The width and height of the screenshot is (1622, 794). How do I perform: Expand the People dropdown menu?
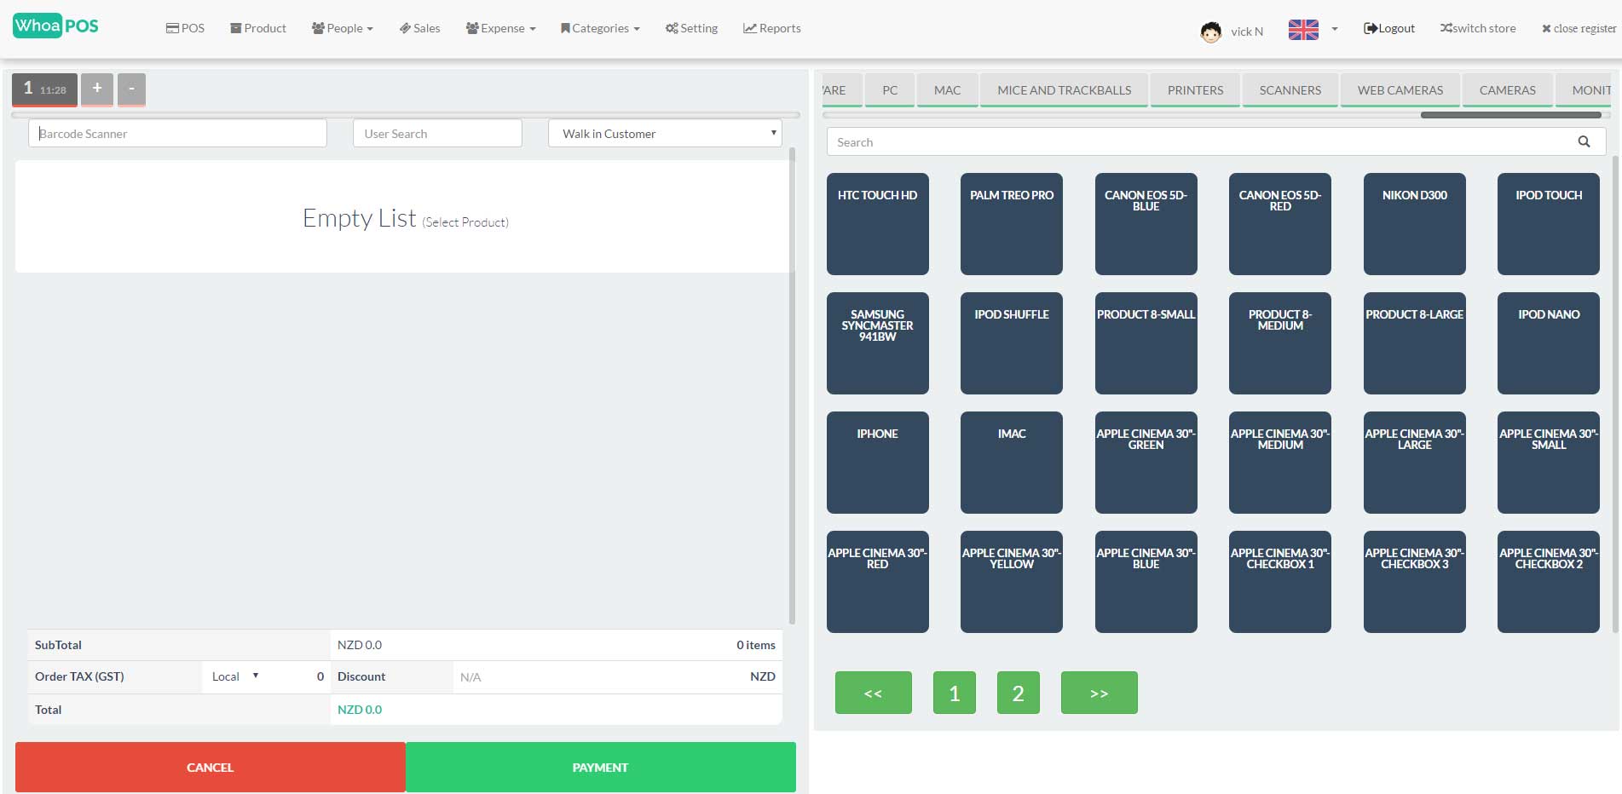pyautogui.click(x=343, y=28)
